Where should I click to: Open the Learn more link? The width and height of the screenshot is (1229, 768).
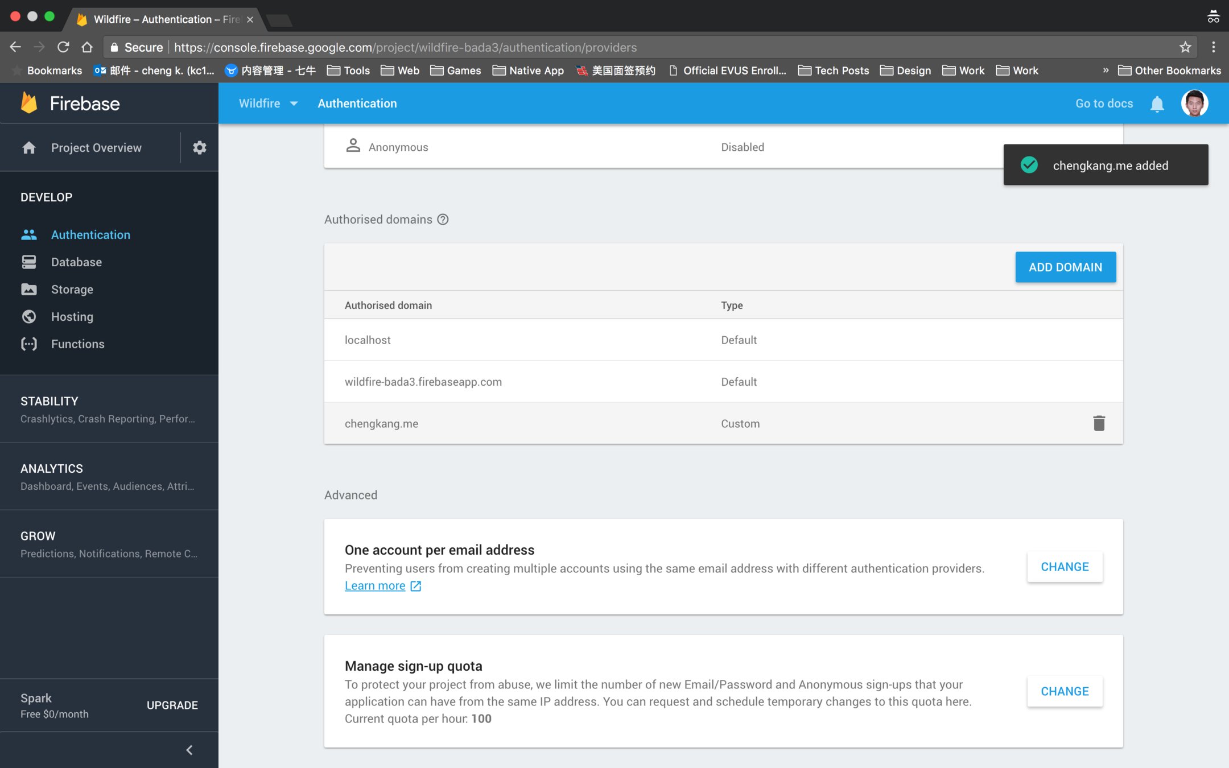point(376,585)
